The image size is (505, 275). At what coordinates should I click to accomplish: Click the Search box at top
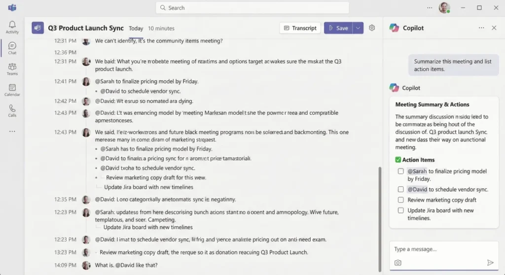coord(252,8)
